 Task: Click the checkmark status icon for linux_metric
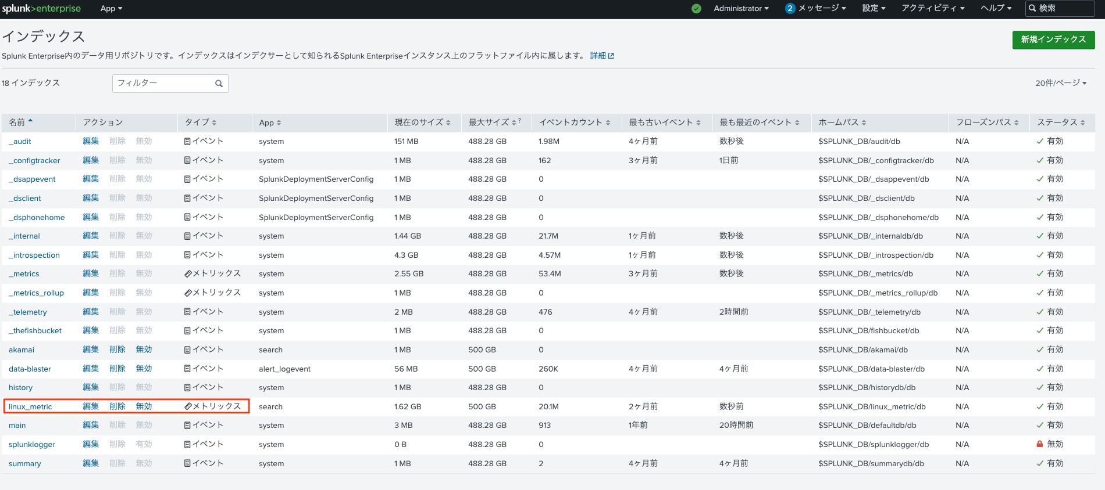(1040, 406)
